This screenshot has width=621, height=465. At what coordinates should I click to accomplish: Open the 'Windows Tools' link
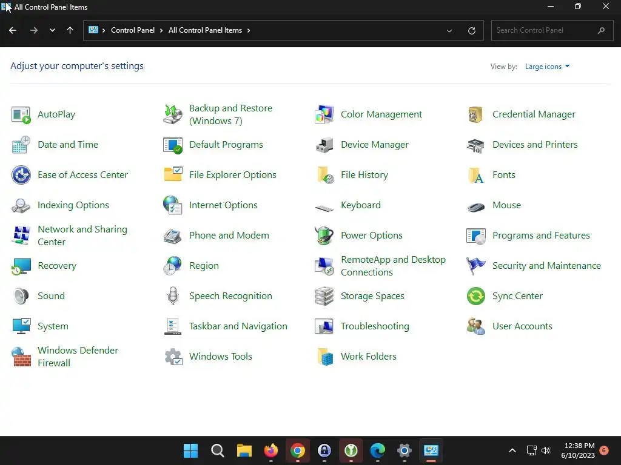(x=220, y=357)
